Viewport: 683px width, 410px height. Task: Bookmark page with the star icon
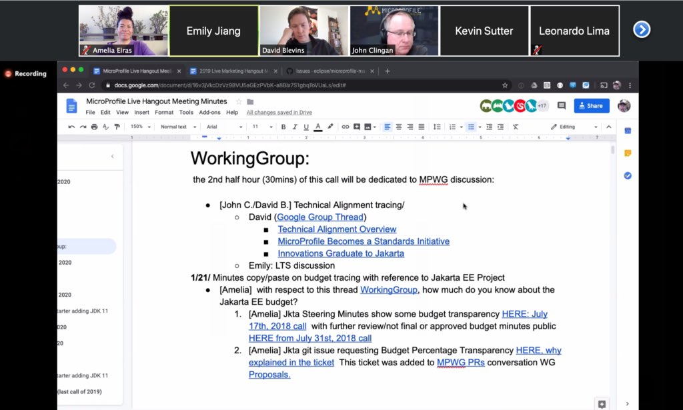coord(505,85)
